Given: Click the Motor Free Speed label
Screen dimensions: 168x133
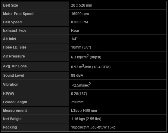Looking at the screenshot, I should (18, 14).
